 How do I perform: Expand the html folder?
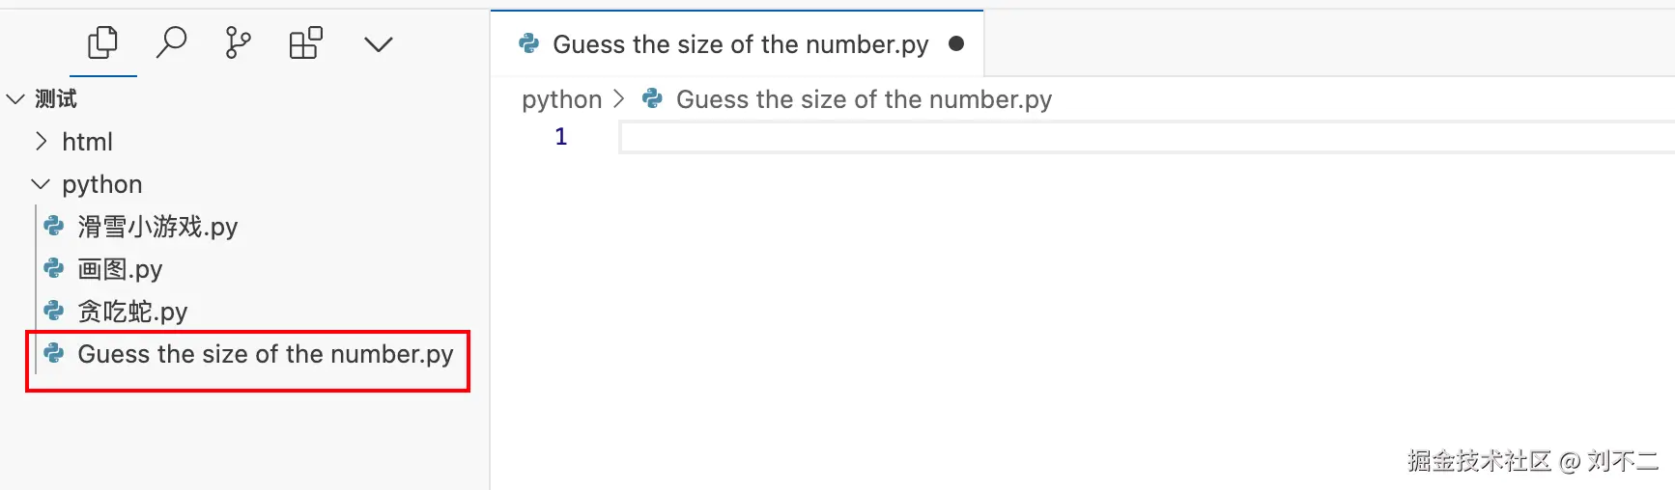click(x=41, y=142)
